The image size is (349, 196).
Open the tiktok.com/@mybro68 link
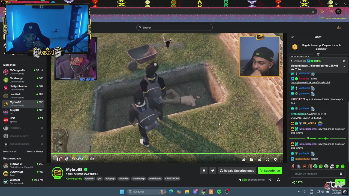[310, 82]
